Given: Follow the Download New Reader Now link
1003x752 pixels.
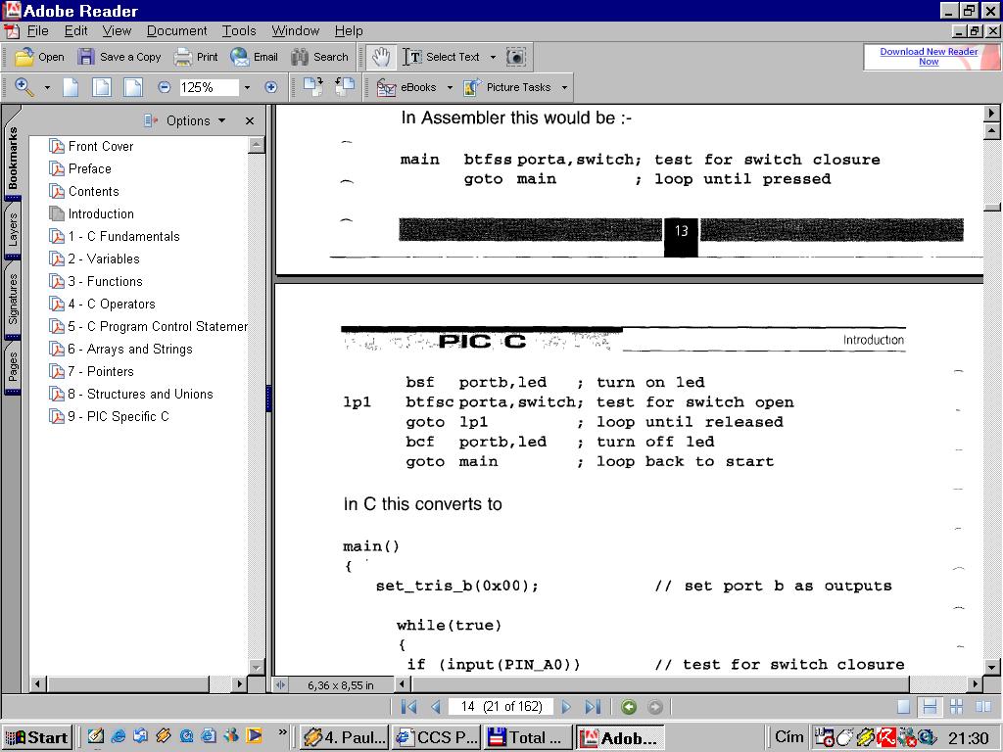Looking at the screenshot, I should (x=929, y=56).
